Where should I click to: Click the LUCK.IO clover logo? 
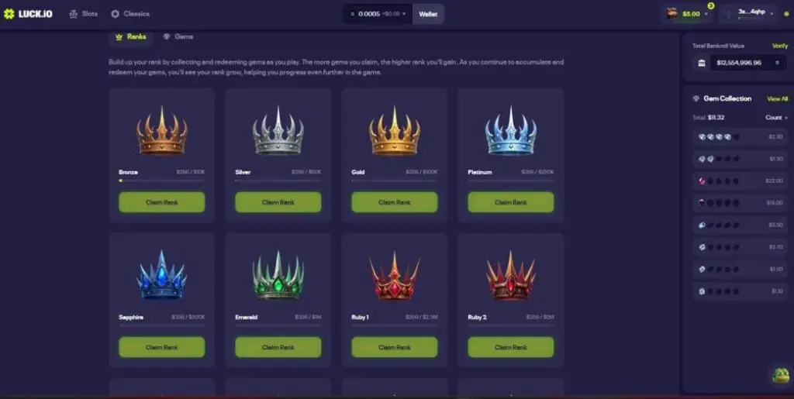(9, 14)
